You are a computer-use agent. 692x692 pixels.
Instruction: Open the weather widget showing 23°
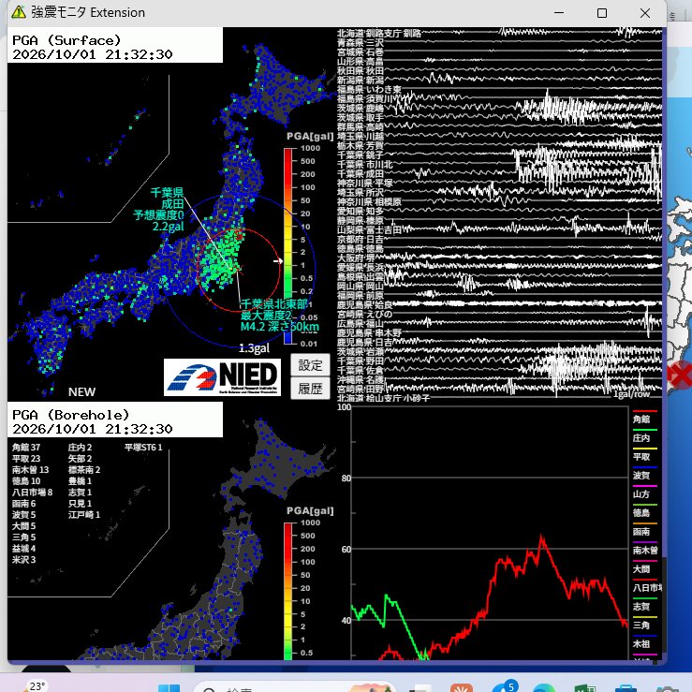click(x=37, y=686)
